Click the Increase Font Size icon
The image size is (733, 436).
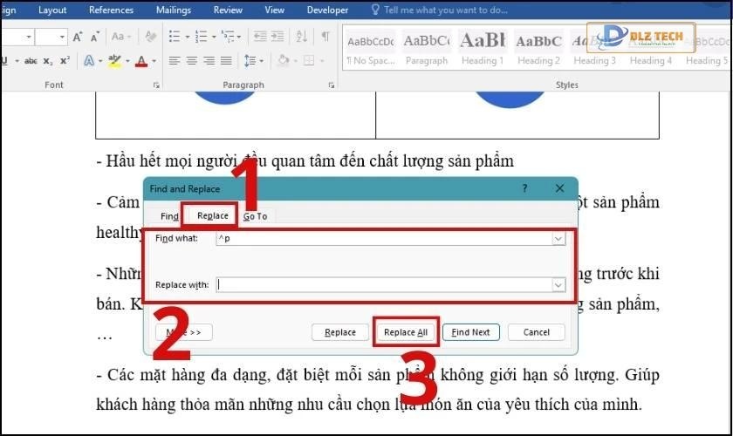pos(79,37)
